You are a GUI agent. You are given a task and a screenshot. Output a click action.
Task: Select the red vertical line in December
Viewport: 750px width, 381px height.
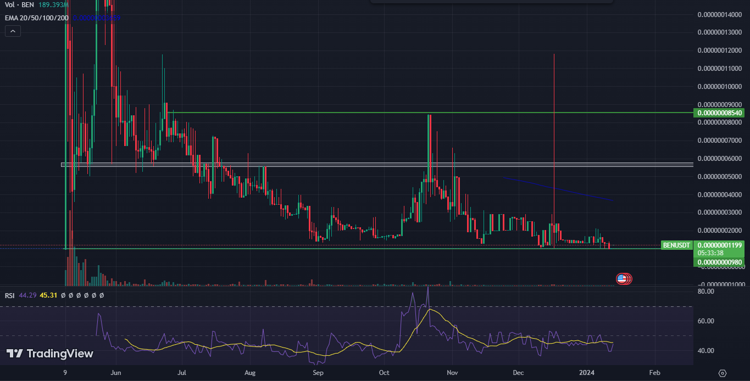point(554,151)
